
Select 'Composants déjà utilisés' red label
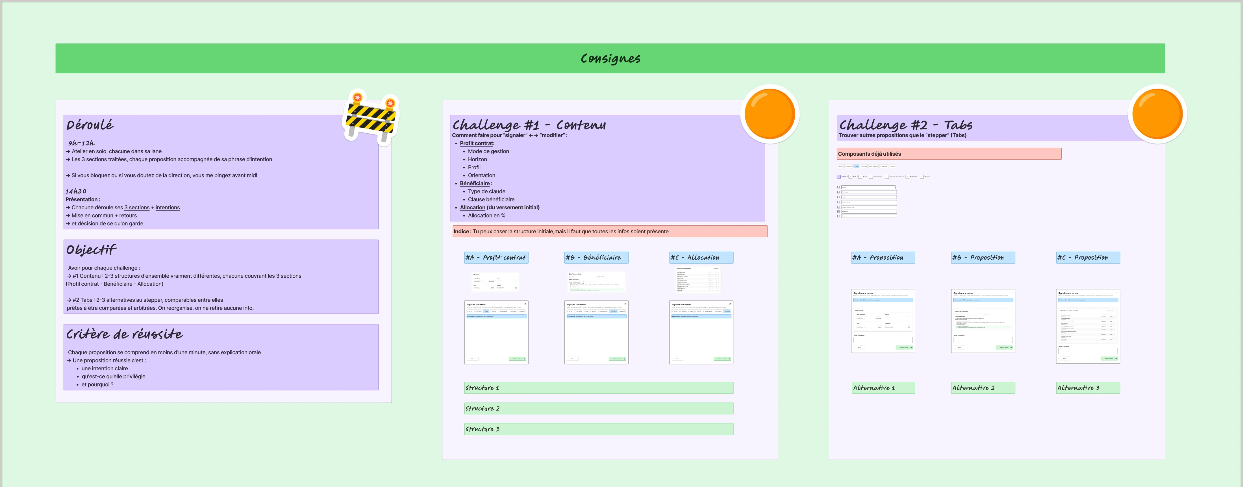[x=949, y=154]
